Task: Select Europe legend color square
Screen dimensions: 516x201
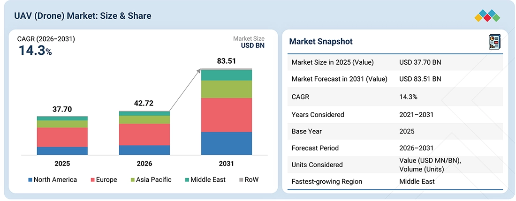Action: pyautogui.click(x=92, y=180)
